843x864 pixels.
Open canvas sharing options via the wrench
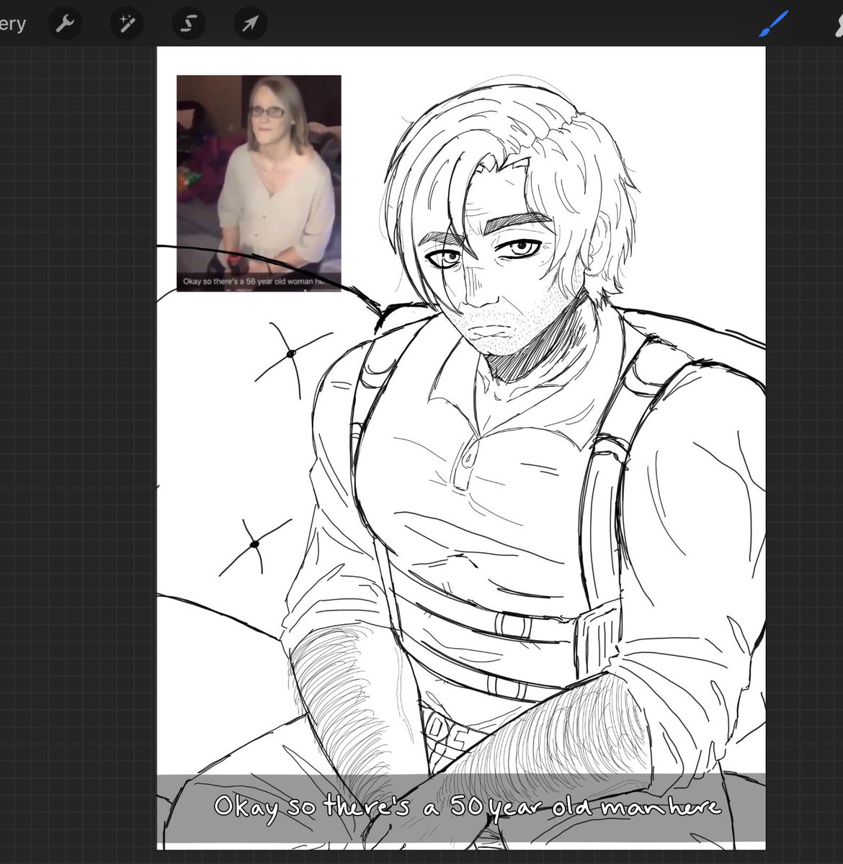pyautogui.click(x=65, y=23)
